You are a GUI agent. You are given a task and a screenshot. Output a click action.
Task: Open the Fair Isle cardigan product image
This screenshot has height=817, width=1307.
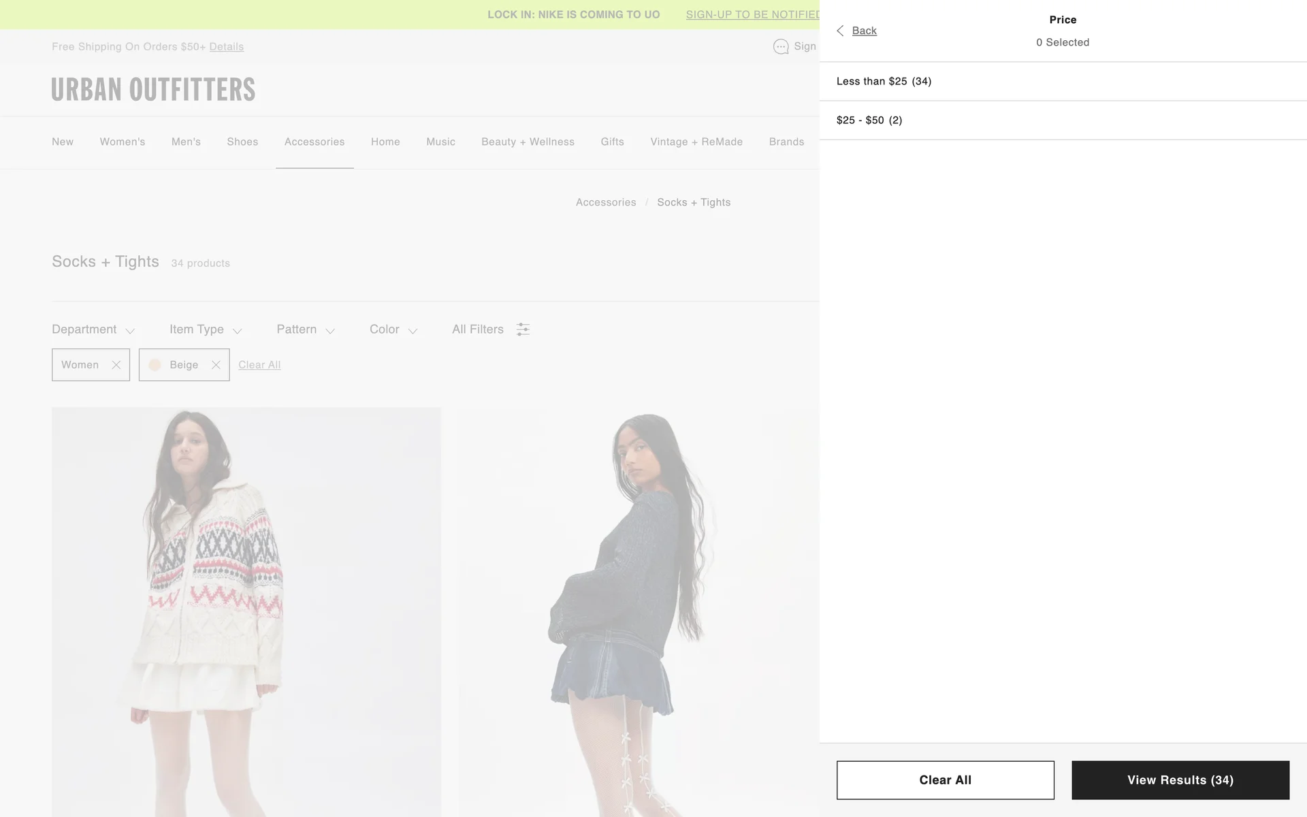[246, 612]
